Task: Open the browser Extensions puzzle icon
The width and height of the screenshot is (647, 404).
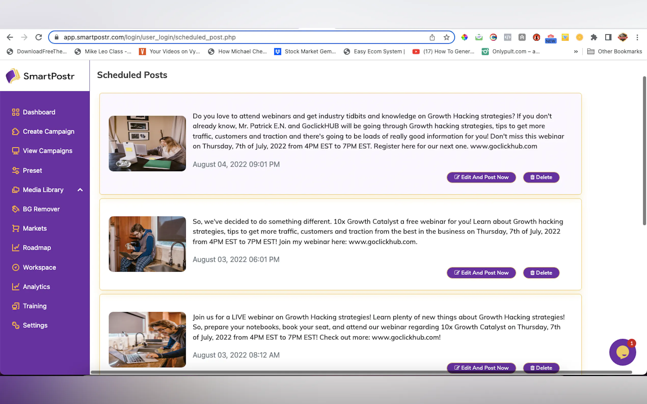Action: pos(594,37)
